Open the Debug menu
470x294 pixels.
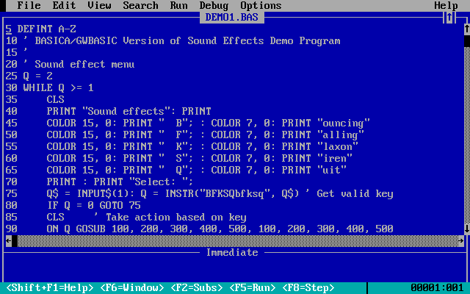[214, 6]
